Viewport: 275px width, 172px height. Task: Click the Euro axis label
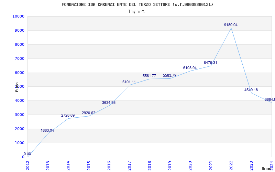[x=17, y=87]
